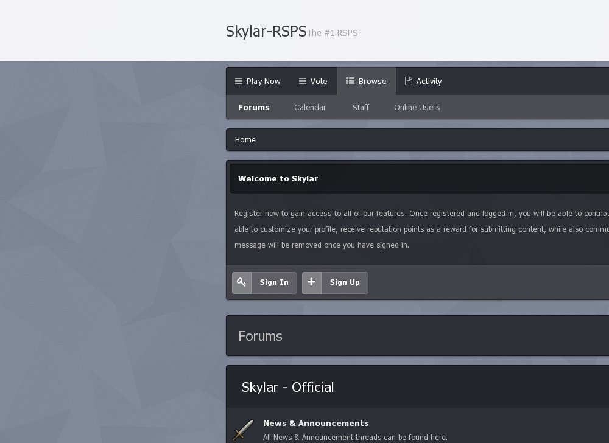Click the page icon next to Activity

tap(409, 81)
